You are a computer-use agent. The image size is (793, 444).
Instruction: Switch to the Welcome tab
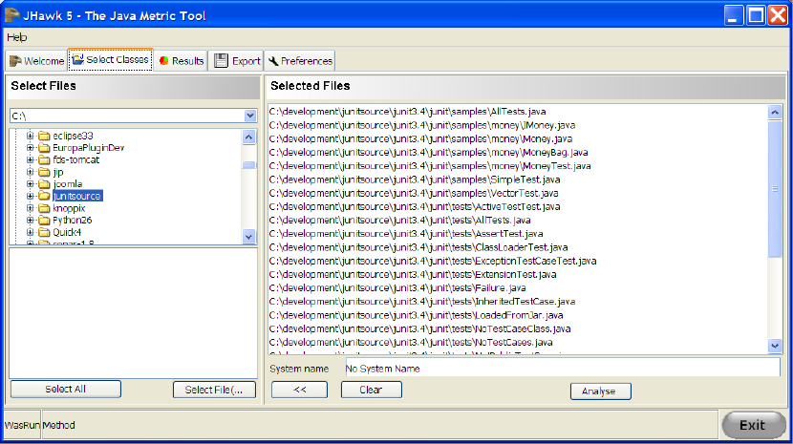[x=36, y=61]
